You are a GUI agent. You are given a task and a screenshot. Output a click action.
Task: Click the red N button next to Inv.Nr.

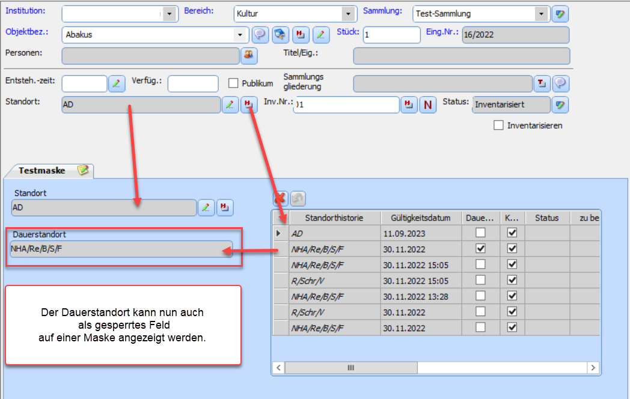(427, 105)
